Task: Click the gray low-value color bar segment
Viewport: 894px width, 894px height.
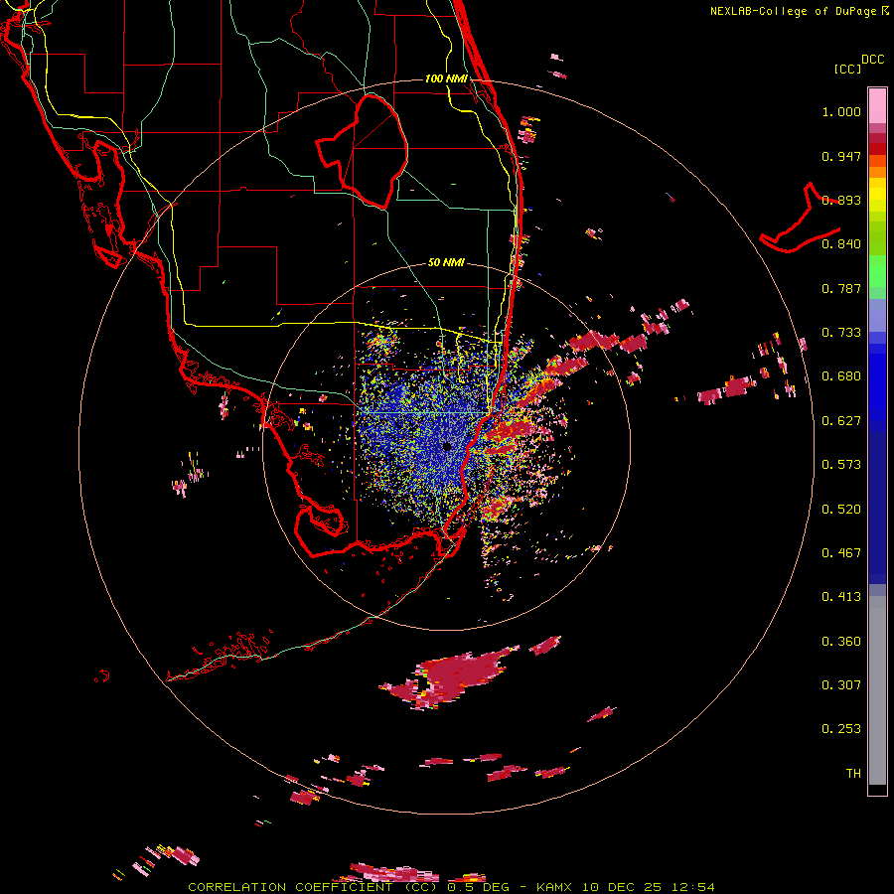Action: 877,690
